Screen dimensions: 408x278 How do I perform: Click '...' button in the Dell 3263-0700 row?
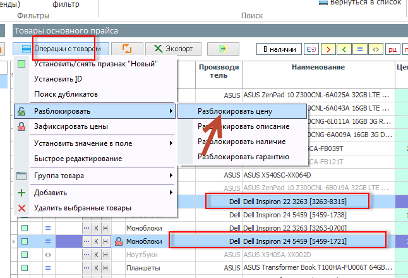[87, 228]
